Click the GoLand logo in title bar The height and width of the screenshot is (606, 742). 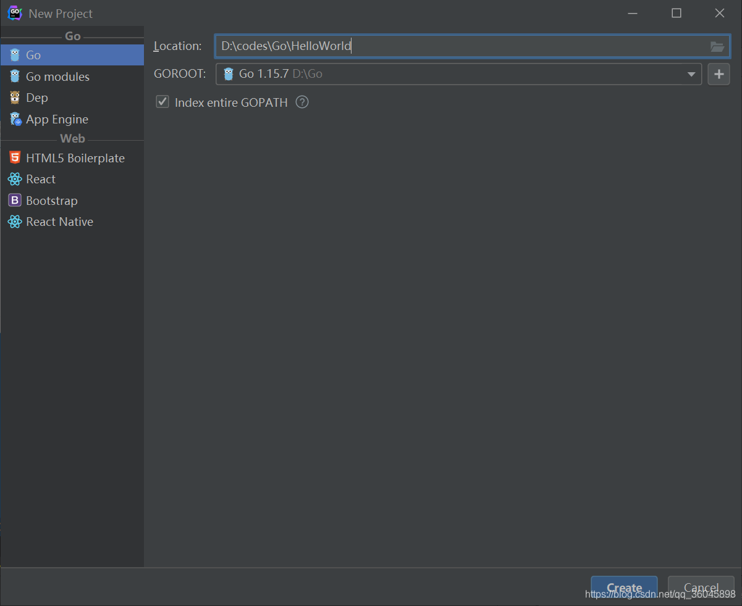[14, 13]
